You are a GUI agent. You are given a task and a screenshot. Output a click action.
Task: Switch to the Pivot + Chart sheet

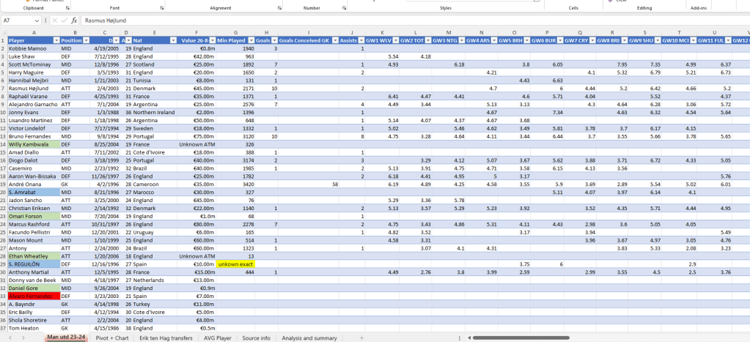coord(111,338)
